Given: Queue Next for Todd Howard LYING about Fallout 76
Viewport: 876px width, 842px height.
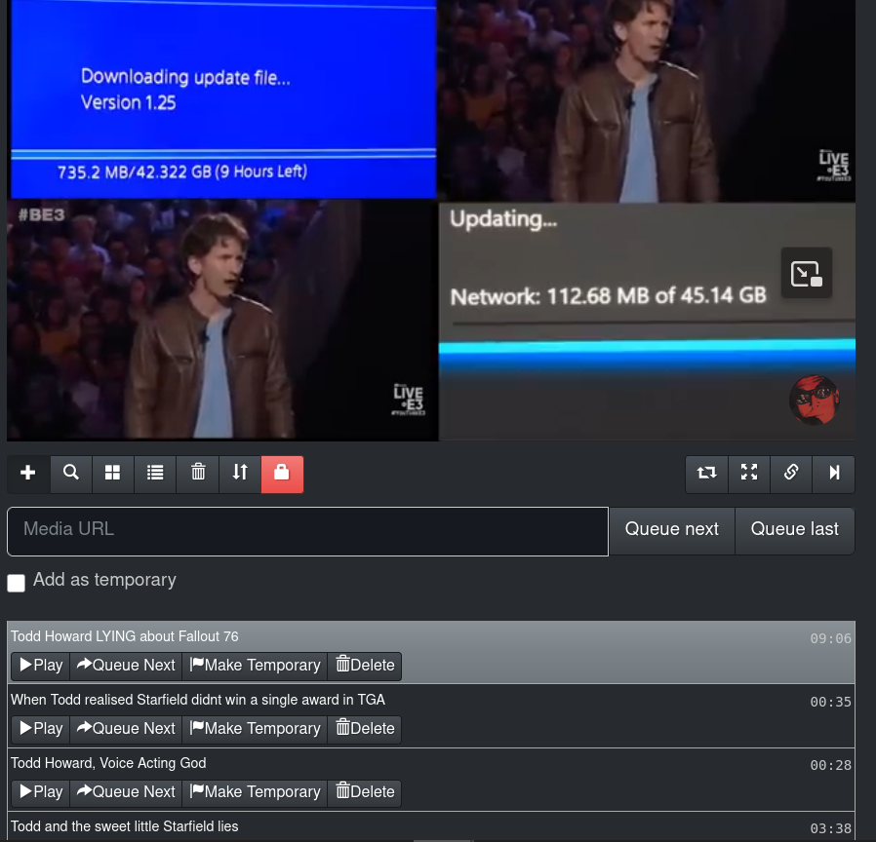Looking at the screenshot, I should tap(126, 666).
